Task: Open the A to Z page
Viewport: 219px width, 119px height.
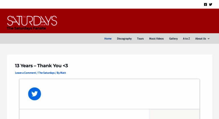Action: 186,39
